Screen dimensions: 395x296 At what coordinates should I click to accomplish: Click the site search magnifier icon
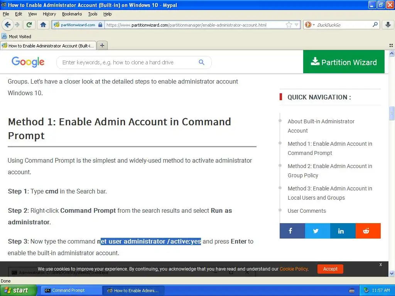201,62
